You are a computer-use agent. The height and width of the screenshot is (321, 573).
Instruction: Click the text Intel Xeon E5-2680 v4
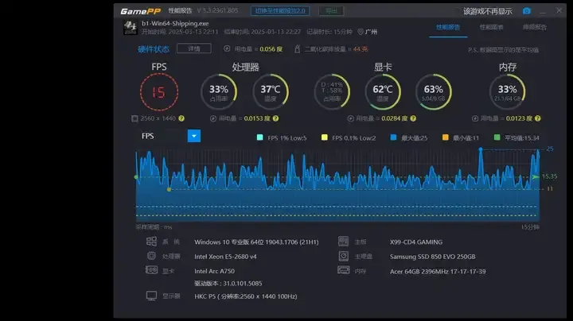[225, 257]
